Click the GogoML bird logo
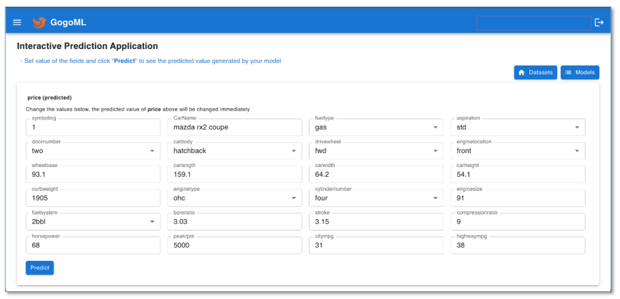620x299 pixels. point(39,22)
